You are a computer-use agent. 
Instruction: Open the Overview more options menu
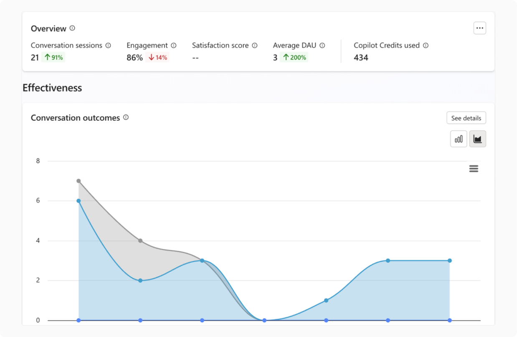479,28
